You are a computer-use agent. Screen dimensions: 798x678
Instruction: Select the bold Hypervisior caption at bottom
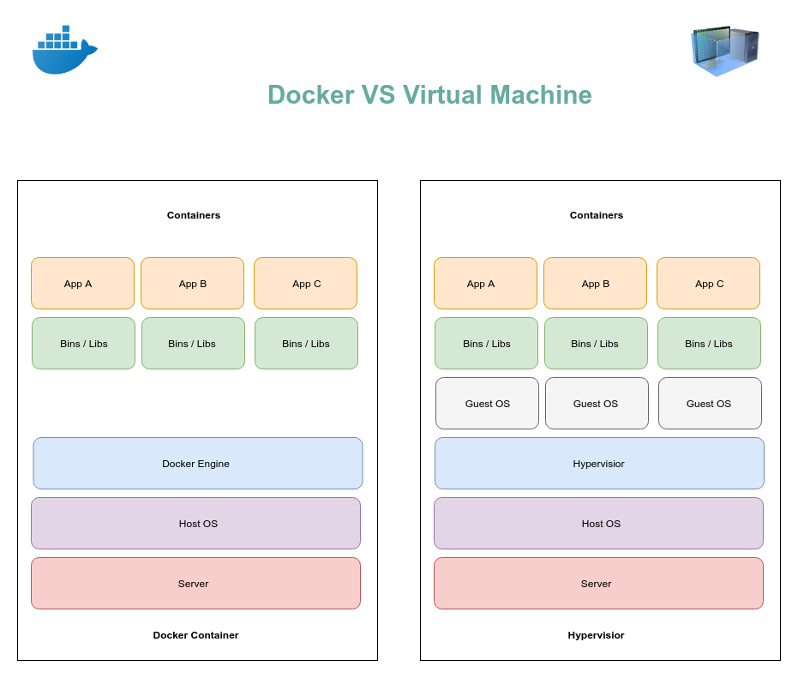pyautogui.click(x=596, y=635)
